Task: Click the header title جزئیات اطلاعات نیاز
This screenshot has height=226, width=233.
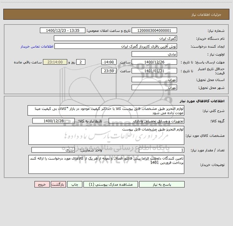Action: [206, 15]
